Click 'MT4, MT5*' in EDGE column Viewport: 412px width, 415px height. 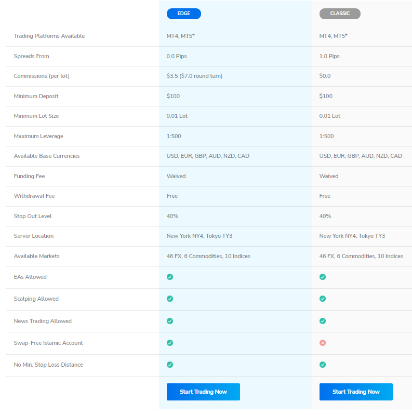coord(181,36)
